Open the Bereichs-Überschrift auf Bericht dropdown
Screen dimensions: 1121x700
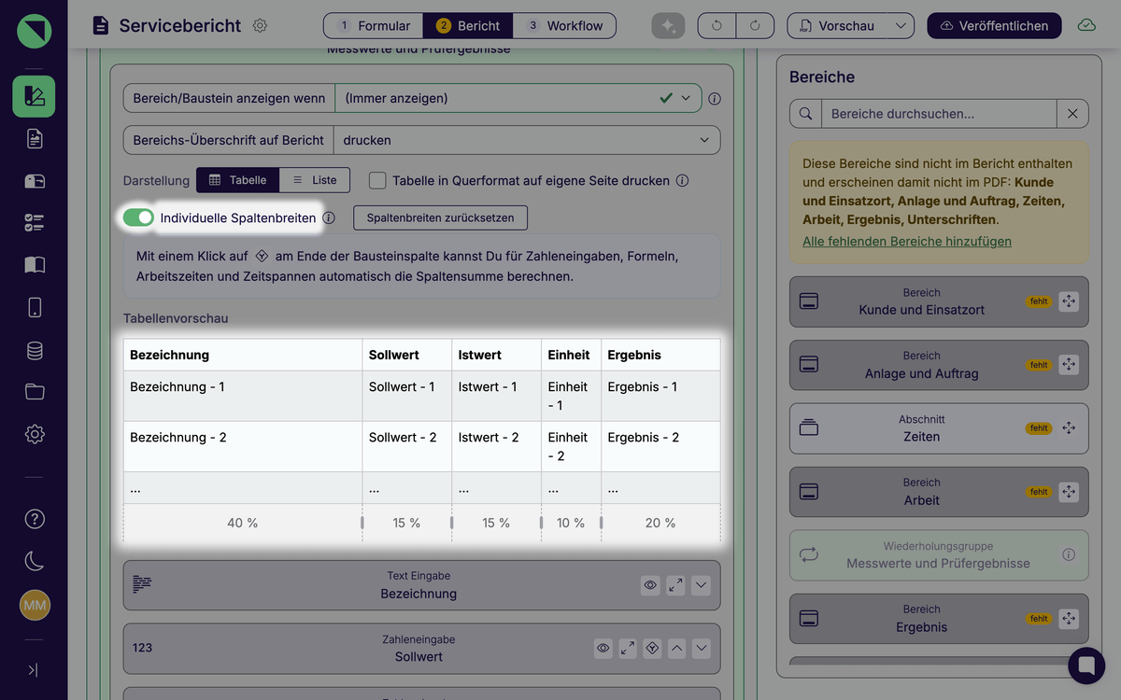526,140
